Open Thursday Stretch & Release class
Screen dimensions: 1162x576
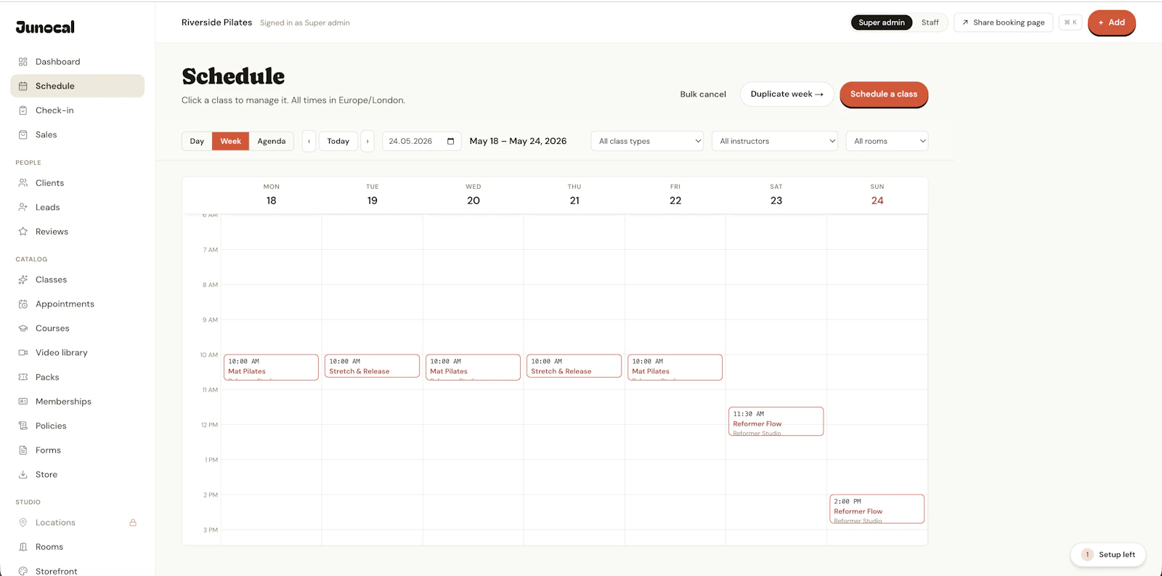click(x=574, y=366)
